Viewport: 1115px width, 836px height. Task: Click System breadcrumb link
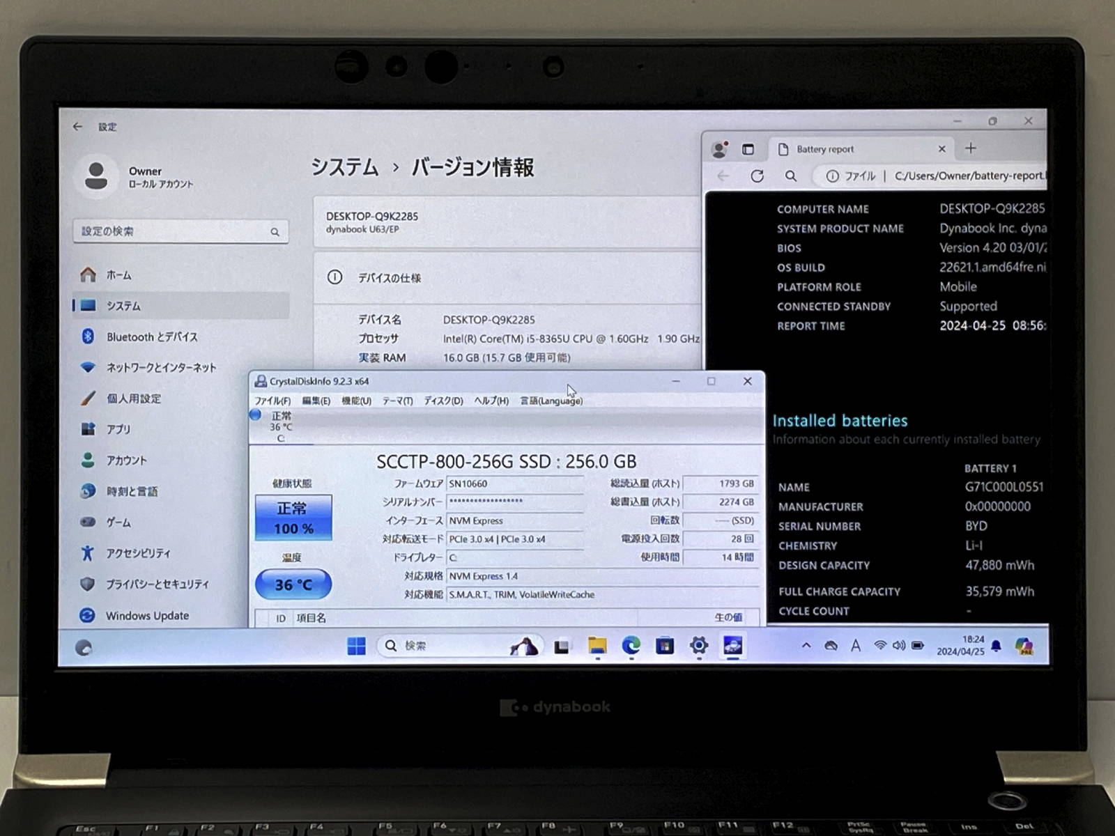pyautogui.click(x=344, y=167)
